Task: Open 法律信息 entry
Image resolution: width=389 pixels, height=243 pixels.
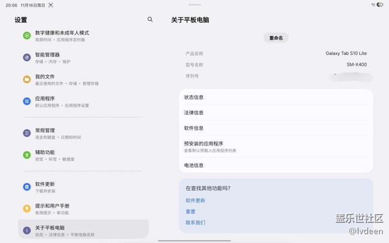Action: click(x=275, y=113)
